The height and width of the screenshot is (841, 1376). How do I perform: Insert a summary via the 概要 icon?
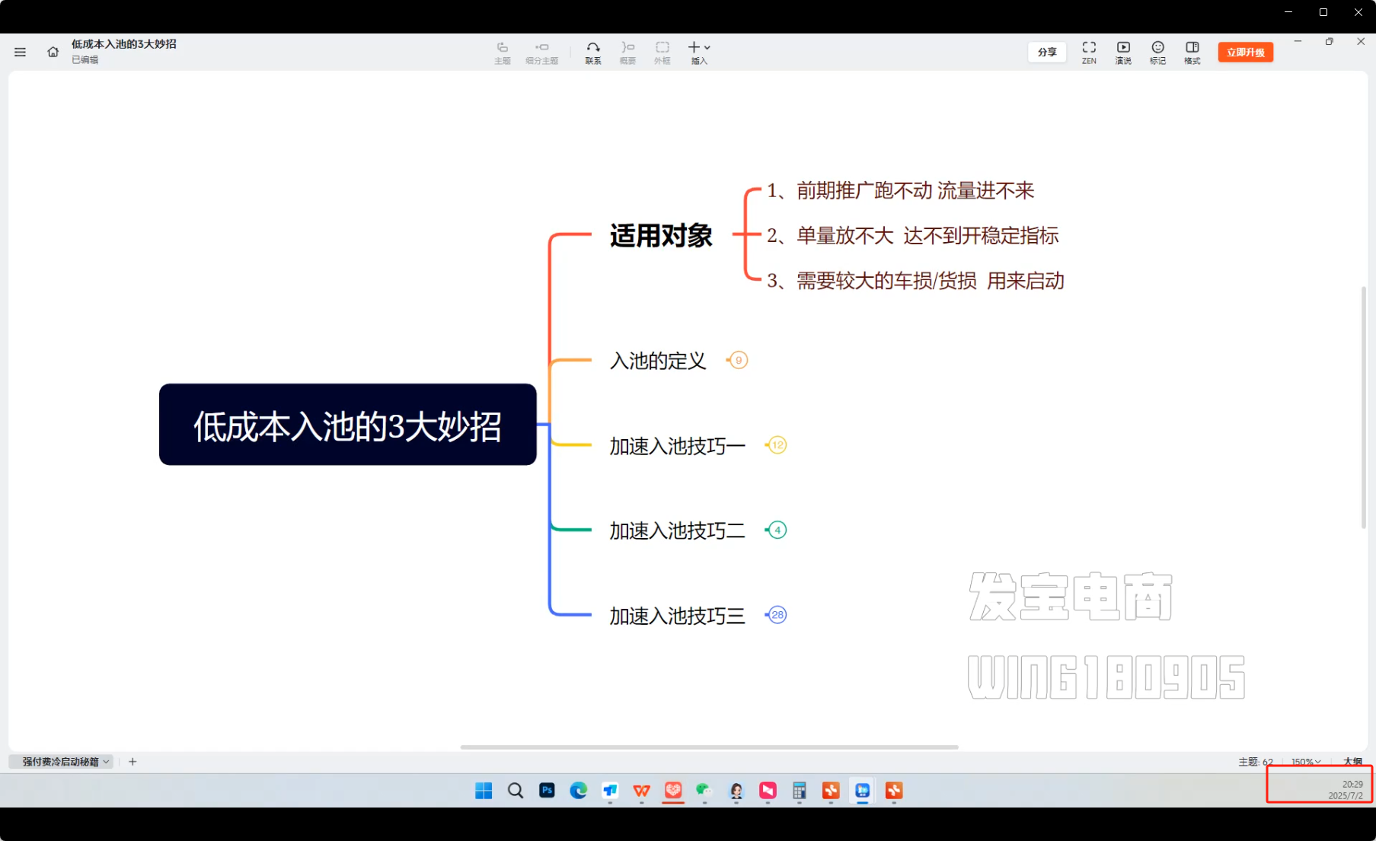[627, 52]
